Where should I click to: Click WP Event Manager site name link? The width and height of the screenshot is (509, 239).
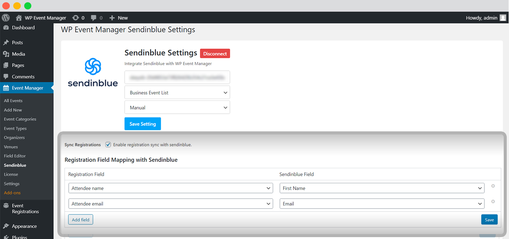pos(45,18)
